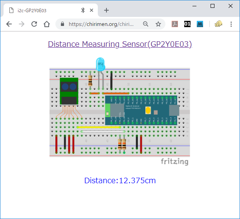
Task: Go to the browser home page
Action: [47, 24]
